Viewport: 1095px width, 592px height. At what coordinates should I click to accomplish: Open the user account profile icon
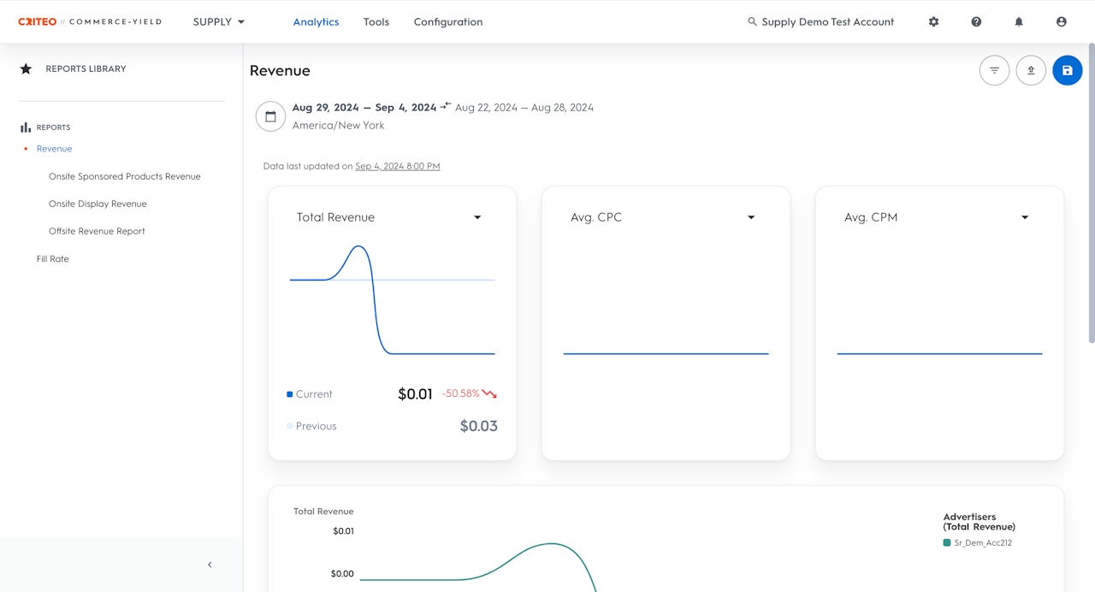tap(1062, 22)
